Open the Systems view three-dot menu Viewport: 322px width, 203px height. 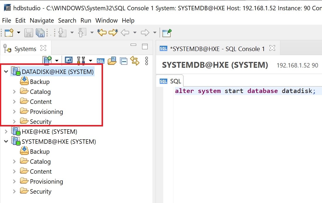coord(147,61)
